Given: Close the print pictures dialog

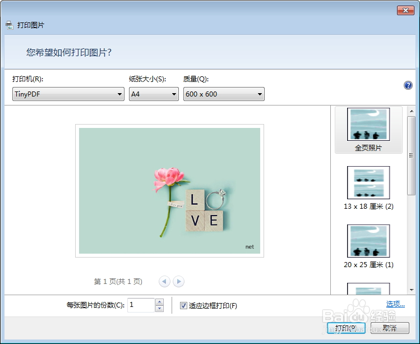Looking at the screenshot, I should coord(405,11).
